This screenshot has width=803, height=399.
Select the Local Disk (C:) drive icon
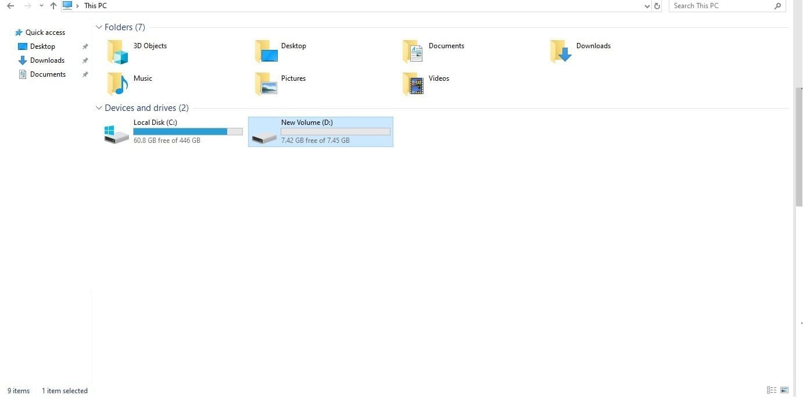pos(117,134)
